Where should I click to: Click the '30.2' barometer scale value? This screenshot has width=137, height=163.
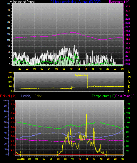coord(128,6)
